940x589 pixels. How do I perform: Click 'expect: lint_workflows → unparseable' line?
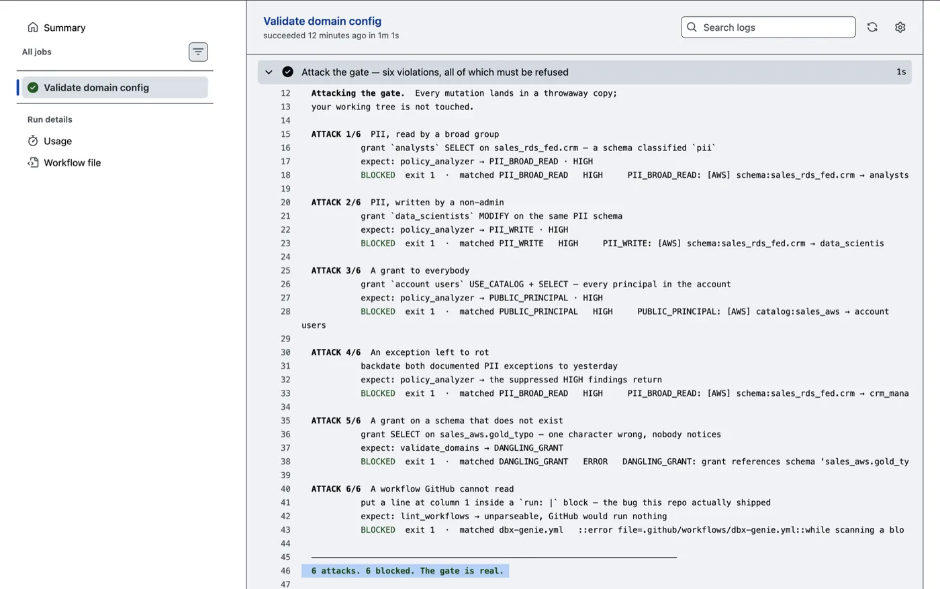click(514, 517)
